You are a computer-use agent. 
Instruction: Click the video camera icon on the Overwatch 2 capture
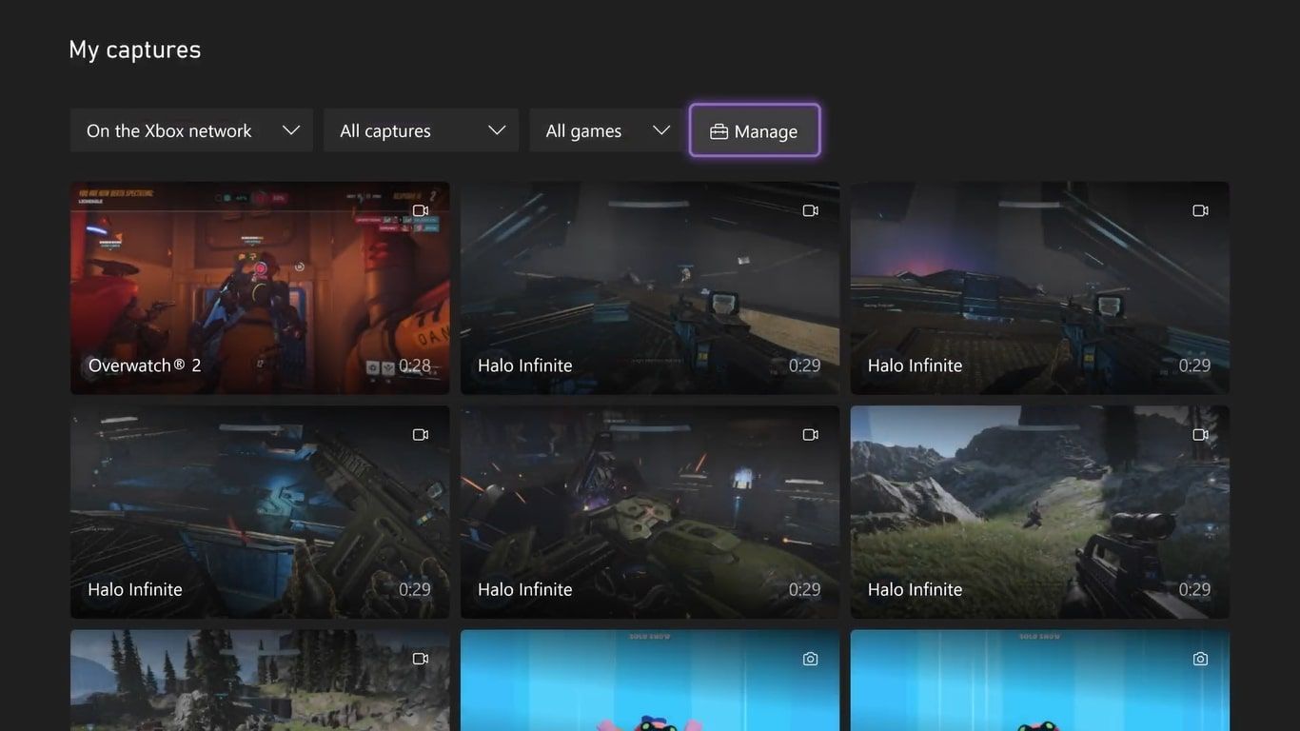pos(420,210)
